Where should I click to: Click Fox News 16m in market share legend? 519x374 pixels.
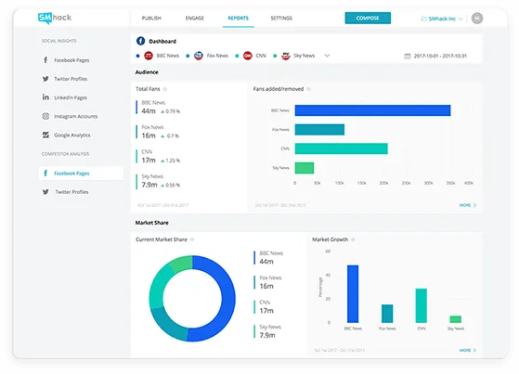click(x=268, y=282)
